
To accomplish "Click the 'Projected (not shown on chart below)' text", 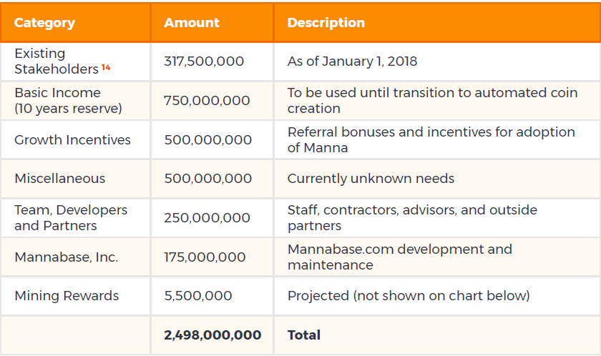I will coord(409,296).
